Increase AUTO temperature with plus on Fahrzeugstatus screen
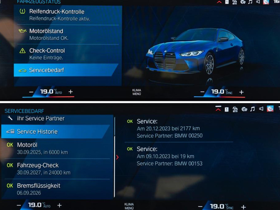This screenshot has width=280, height=210. coord(71,92)
